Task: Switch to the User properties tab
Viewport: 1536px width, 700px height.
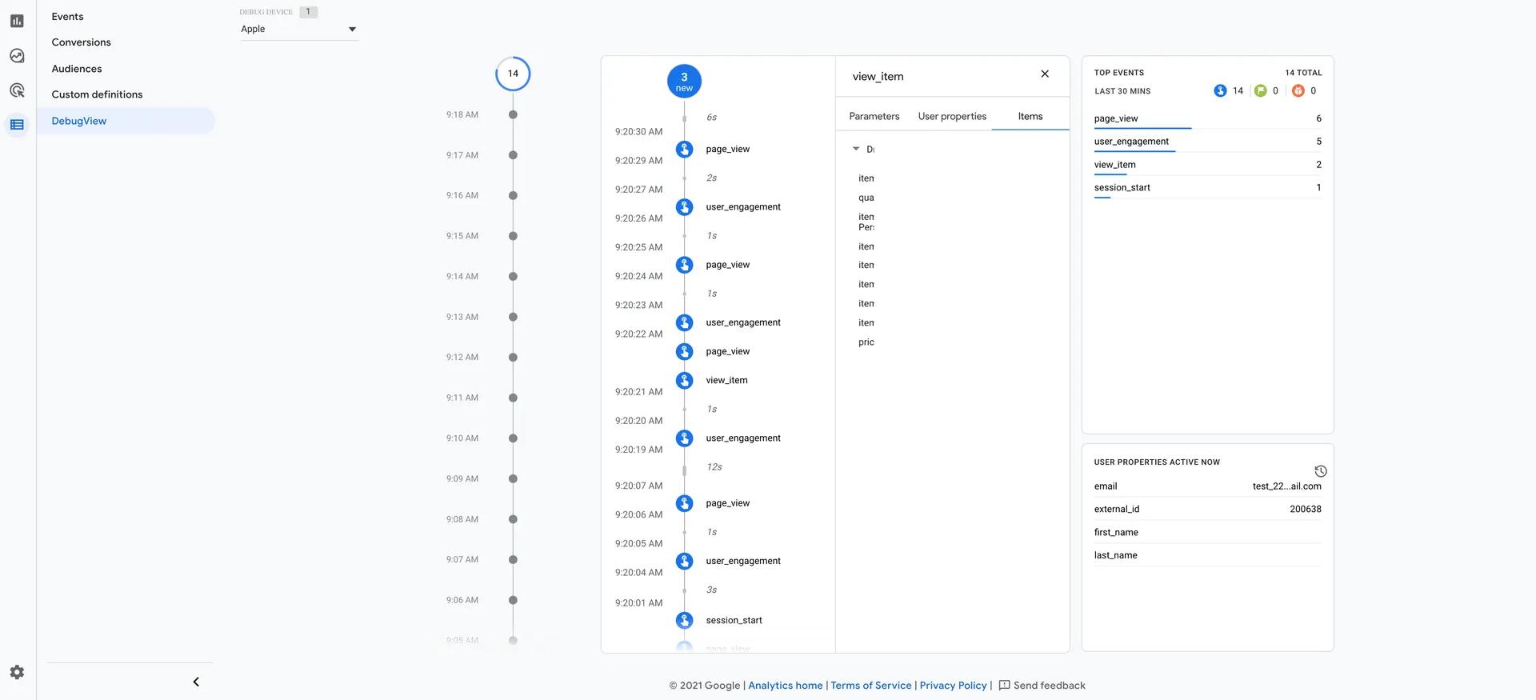Action: click(x=952, y=116)
